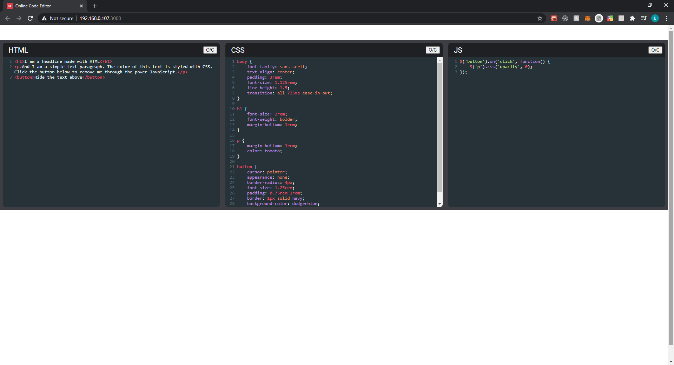This screenshot has height=365, width=674.
Task: Click the 'cursor: pointer;' line in CSS
Action: [x=267, y=172]
